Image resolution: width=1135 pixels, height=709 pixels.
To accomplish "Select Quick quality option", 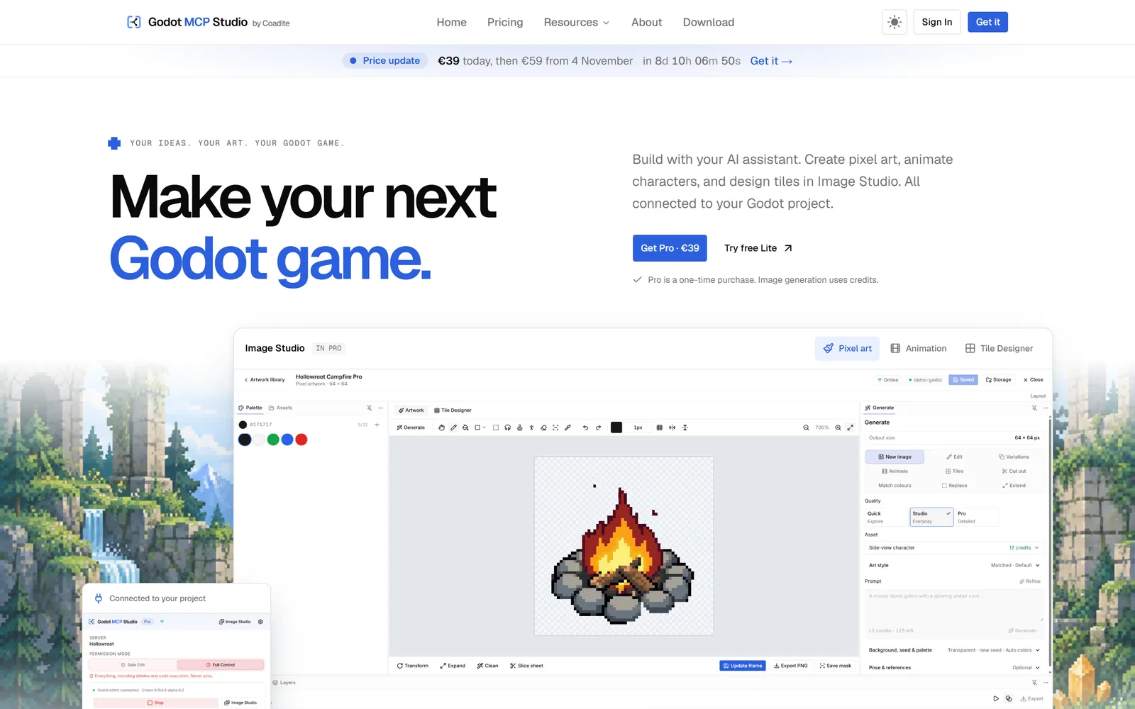I will [886, 517].
